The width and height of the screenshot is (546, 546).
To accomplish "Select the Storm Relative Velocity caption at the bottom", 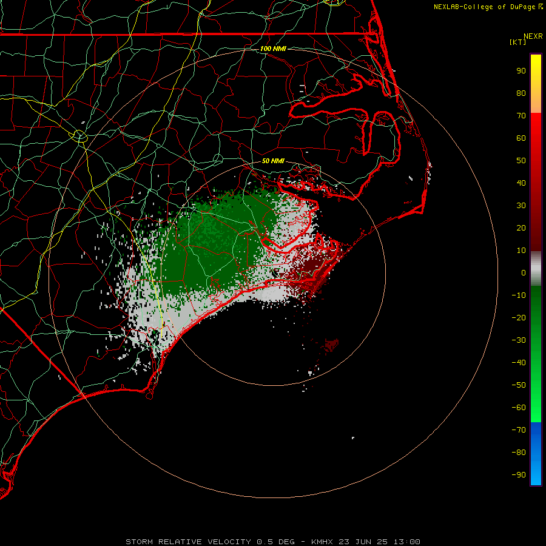I will 273,542.
